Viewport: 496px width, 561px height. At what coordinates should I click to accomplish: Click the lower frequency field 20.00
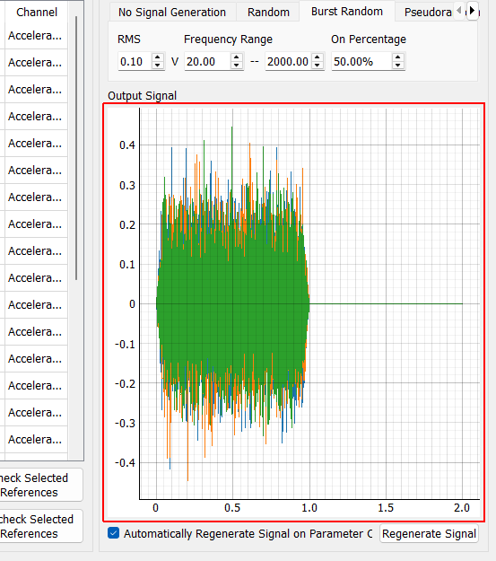[207, 62]
